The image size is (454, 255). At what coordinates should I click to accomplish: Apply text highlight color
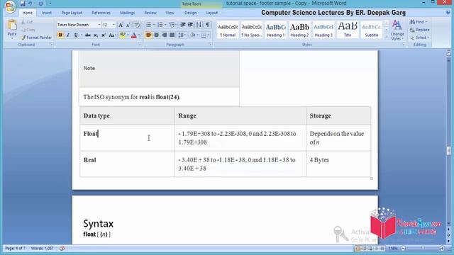[123, 35]
